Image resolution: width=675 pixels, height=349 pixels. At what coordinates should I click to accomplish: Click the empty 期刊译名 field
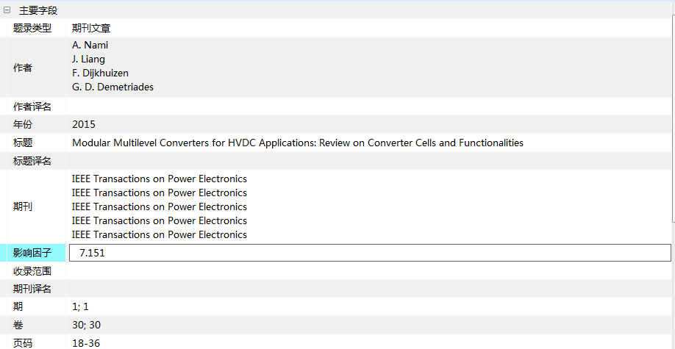pyautogui.click(x=370, y=289)
